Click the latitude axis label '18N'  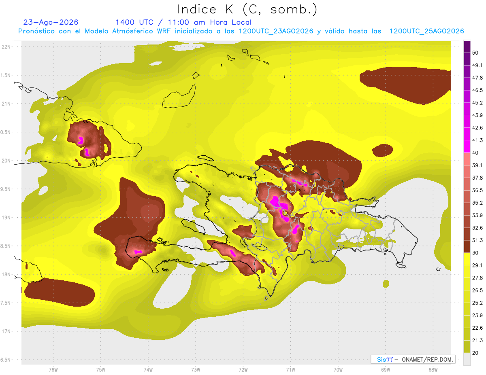coord(6,274)
